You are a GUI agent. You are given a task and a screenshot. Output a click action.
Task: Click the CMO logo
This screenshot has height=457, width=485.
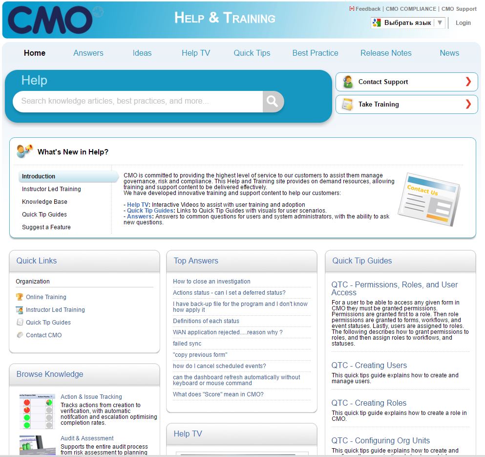tap(50, 20)
